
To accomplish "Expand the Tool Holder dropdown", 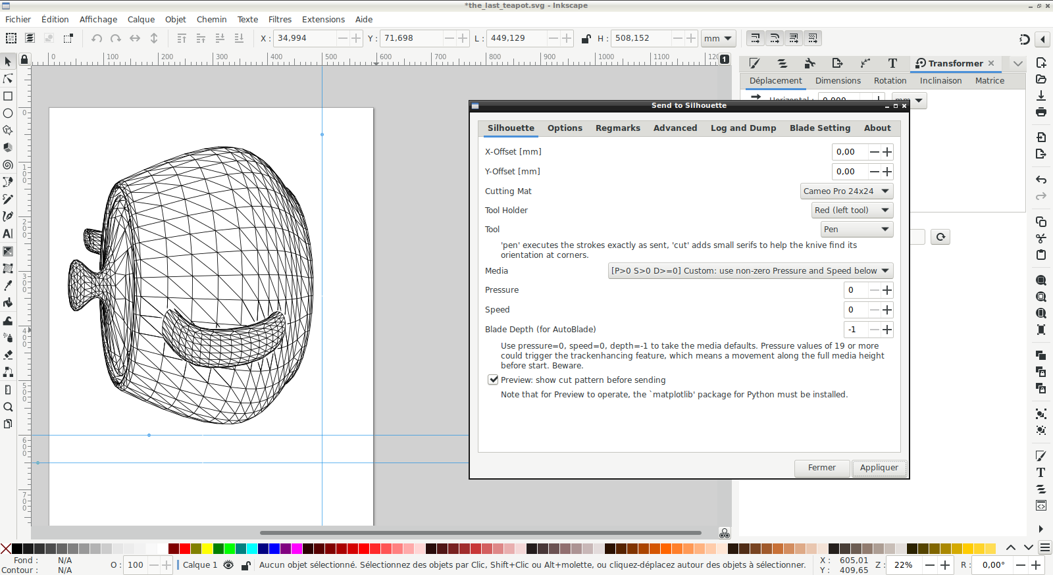I will pos(852,211).
